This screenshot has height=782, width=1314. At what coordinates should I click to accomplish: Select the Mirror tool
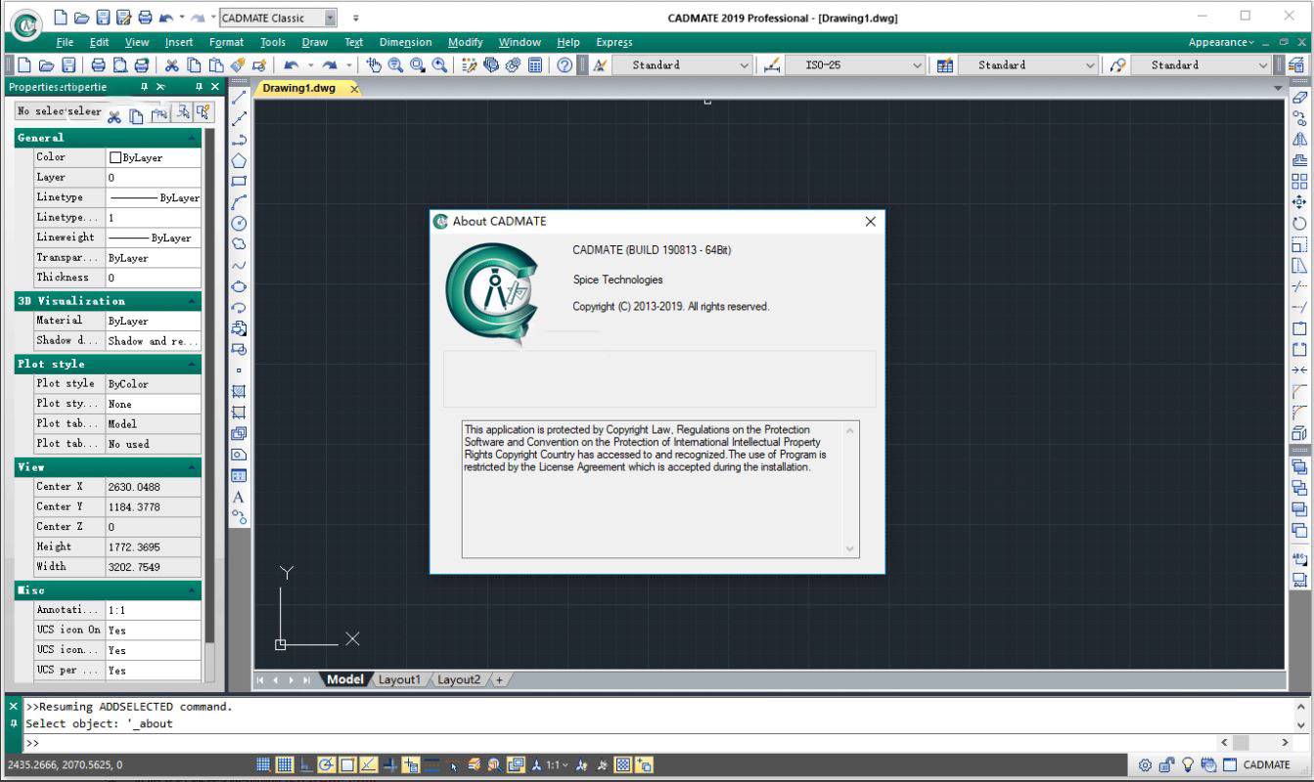tap(1299, 140)
